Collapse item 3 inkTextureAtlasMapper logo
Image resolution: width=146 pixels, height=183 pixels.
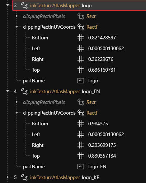point(8,5)
